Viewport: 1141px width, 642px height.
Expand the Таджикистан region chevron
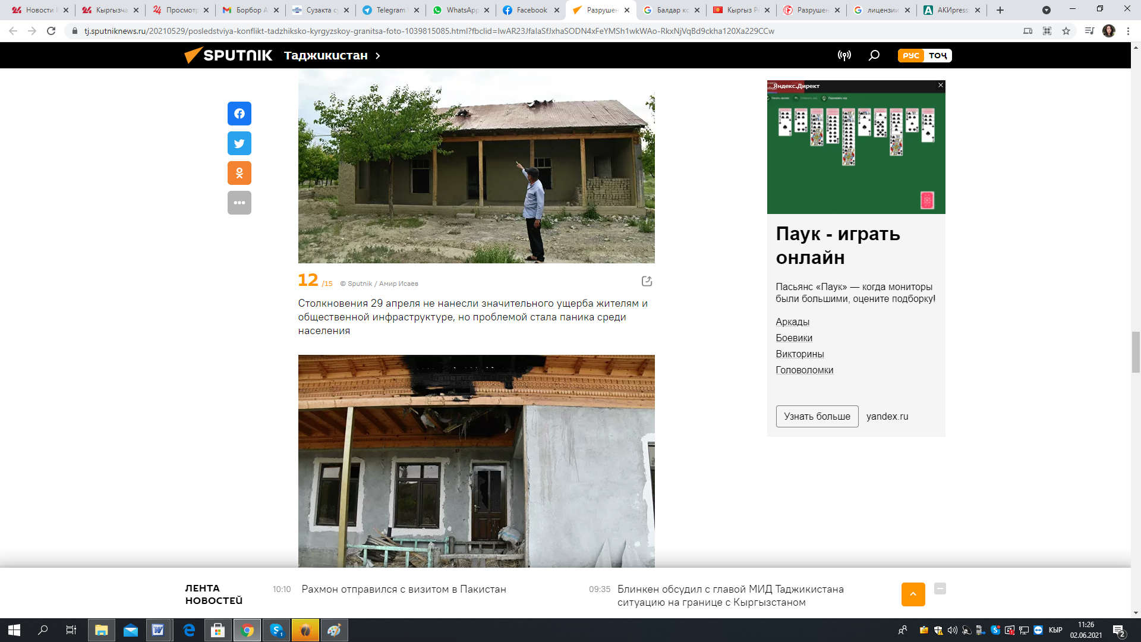coord(378,56)
